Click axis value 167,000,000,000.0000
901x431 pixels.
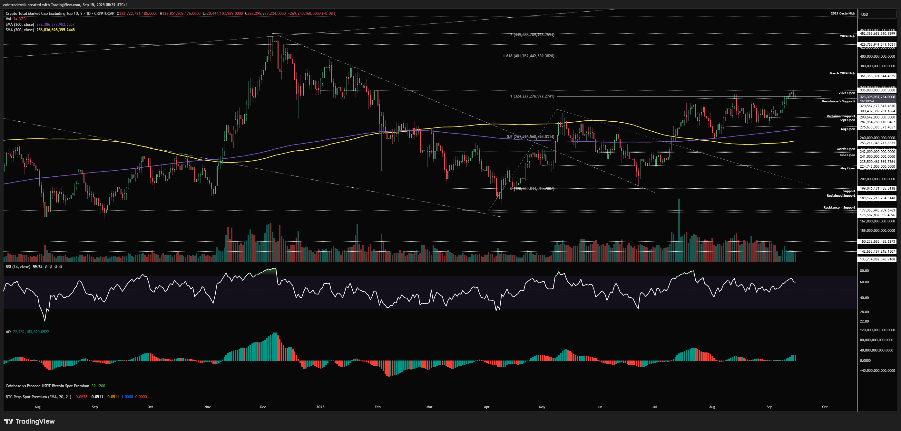pos(877,221)
